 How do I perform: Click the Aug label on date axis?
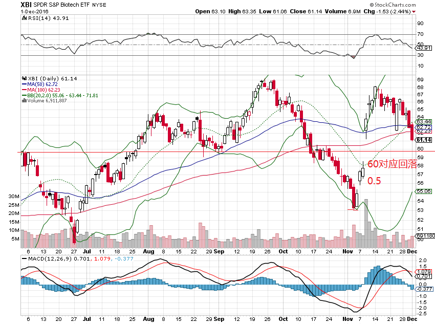(x=149, y=251)
